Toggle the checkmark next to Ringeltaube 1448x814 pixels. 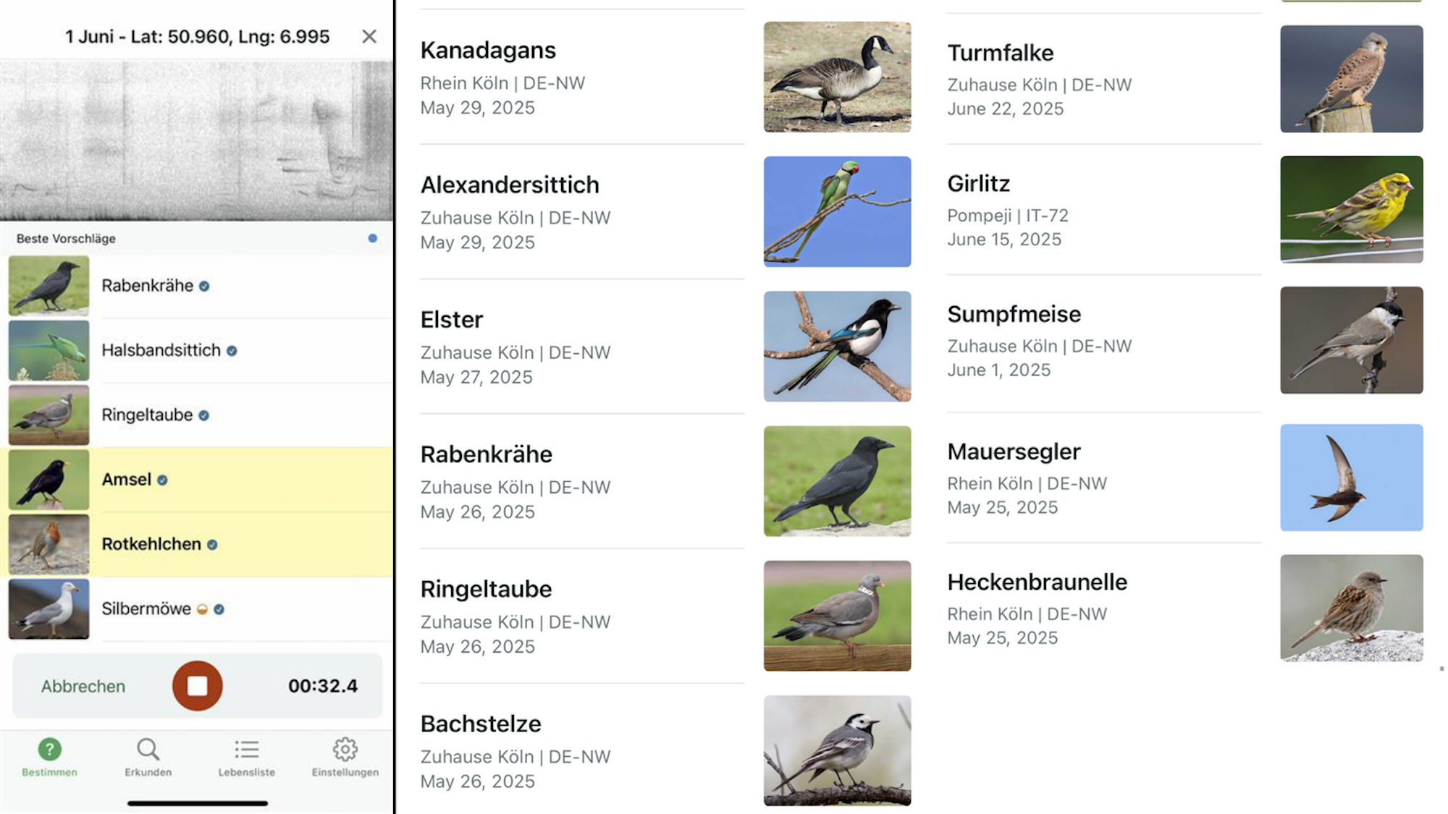click(x=204, y=415)
